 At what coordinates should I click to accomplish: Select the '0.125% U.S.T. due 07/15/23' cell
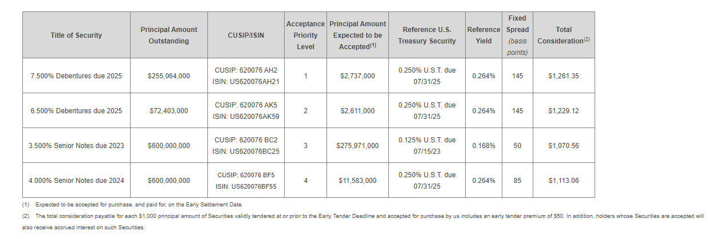tap(427, 146)
